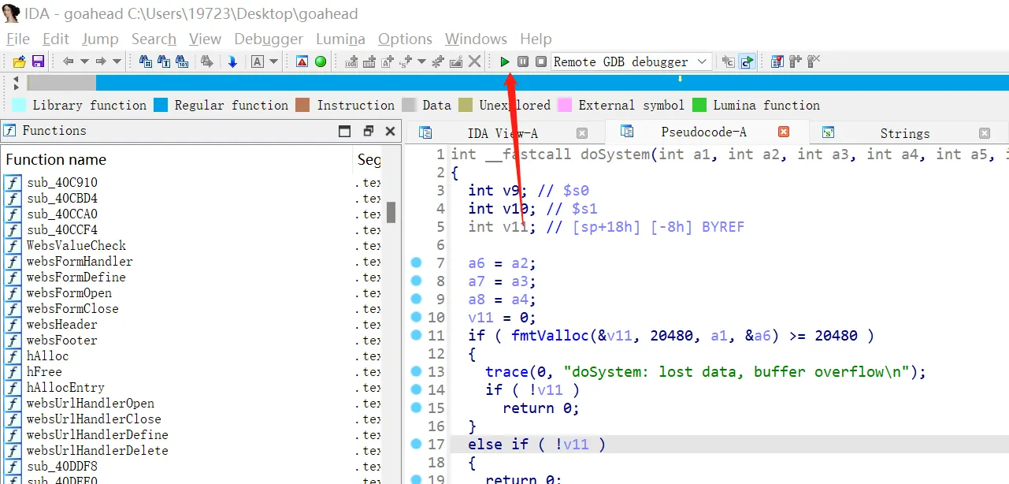Toggle breakpoint dot on line 11
Screen dimensions: 1009x484
click(416, 335)
